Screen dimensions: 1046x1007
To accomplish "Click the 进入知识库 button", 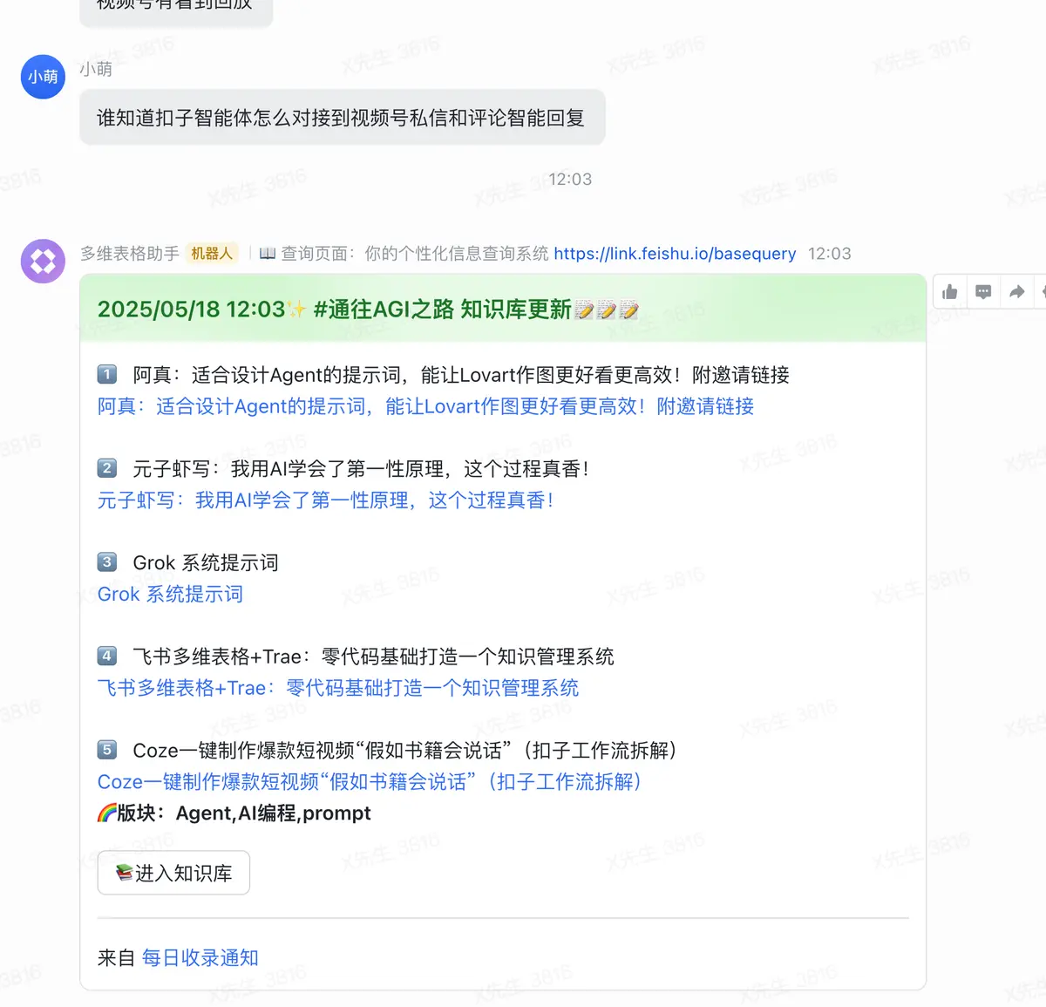I will tap(173, 873).
